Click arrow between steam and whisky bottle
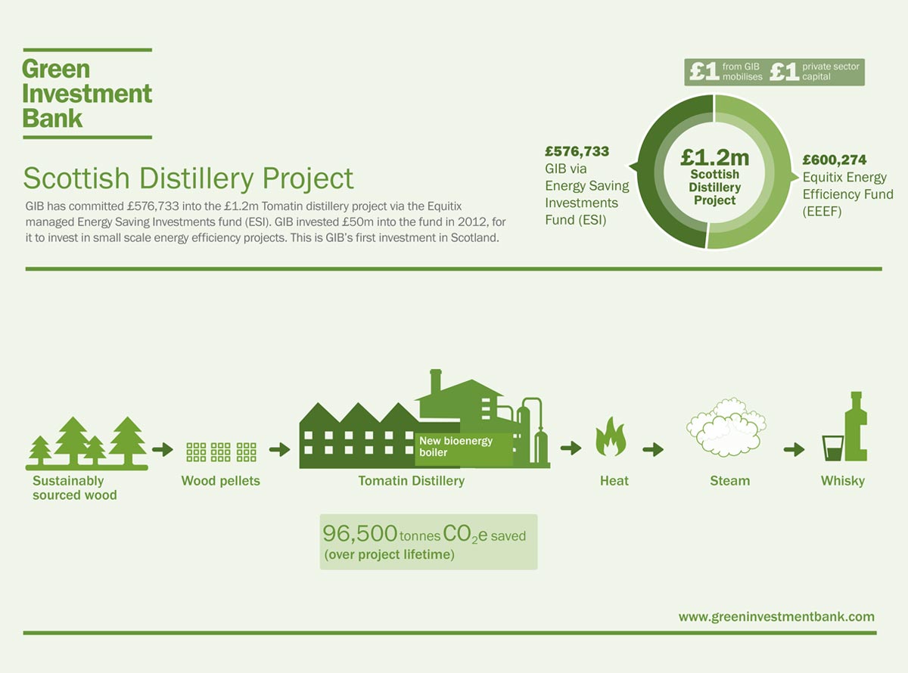Viewport: 908px width, 673px height. click(794, 450)
